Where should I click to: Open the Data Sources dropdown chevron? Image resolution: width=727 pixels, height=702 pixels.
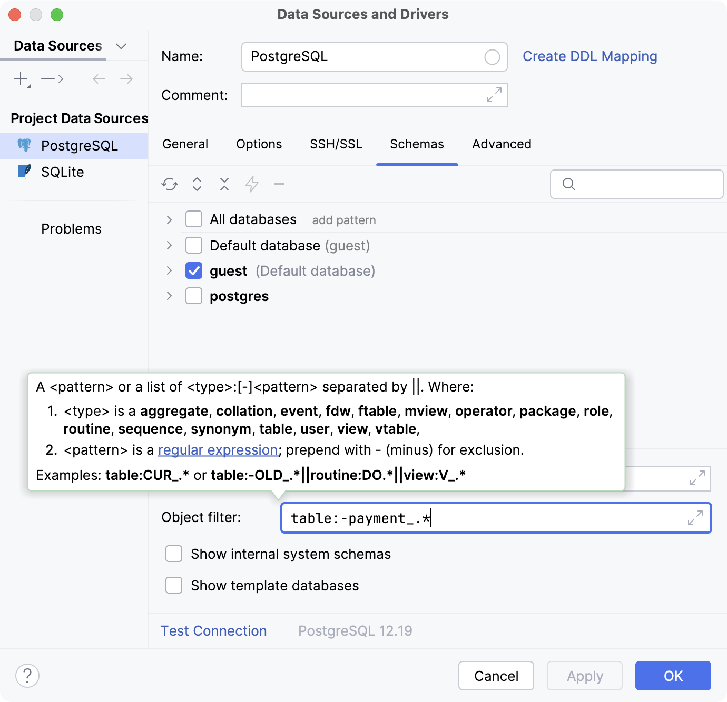click(121, 46)
